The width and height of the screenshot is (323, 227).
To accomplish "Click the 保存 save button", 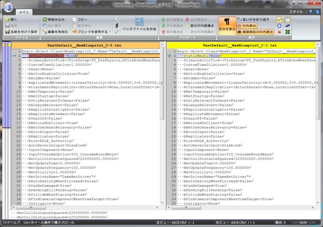I will click(12, 25).
